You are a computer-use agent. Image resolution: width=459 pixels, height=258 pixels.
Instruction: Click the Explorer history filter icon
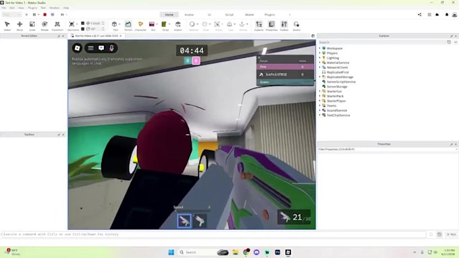[x=449, y=42]
